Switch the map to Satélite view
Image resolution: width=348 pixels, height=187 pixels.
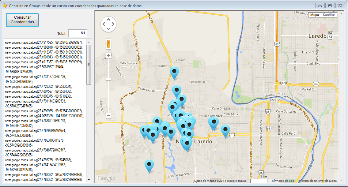tap(329, 15)
